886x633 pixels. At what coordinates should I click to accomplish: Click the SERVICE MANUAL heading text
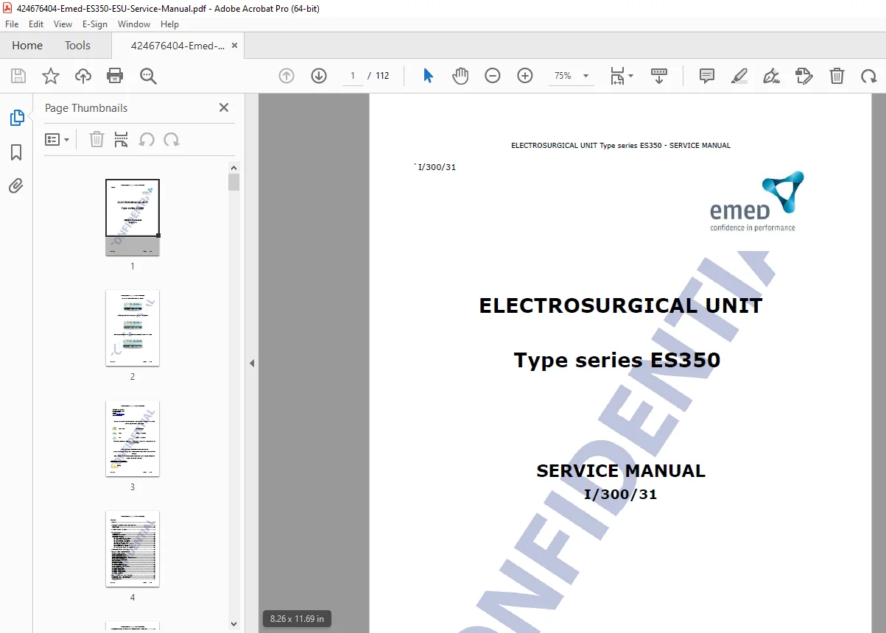(621, 471)
